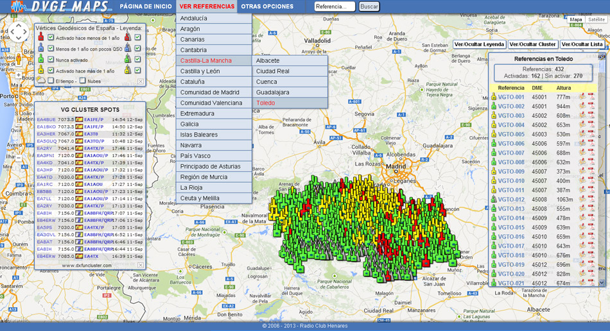Select Ciudad Real from the province submenu
This screenshot has height=331, width=610.
tap(290, 71)
